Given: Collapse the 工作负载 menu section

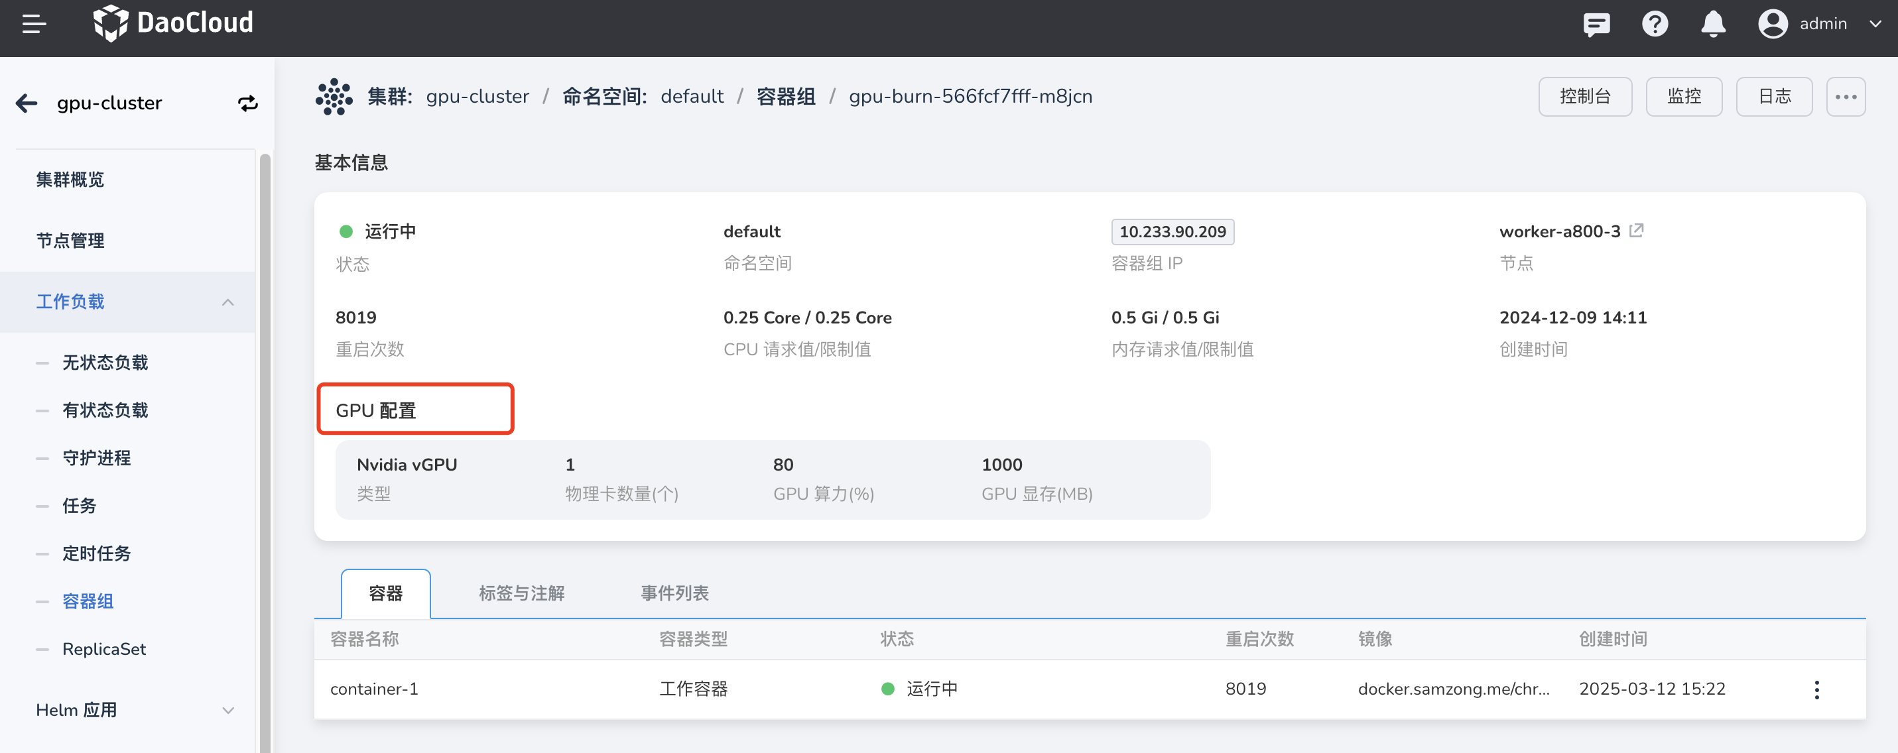Looking at the screenshot, I should pos(227,302).
